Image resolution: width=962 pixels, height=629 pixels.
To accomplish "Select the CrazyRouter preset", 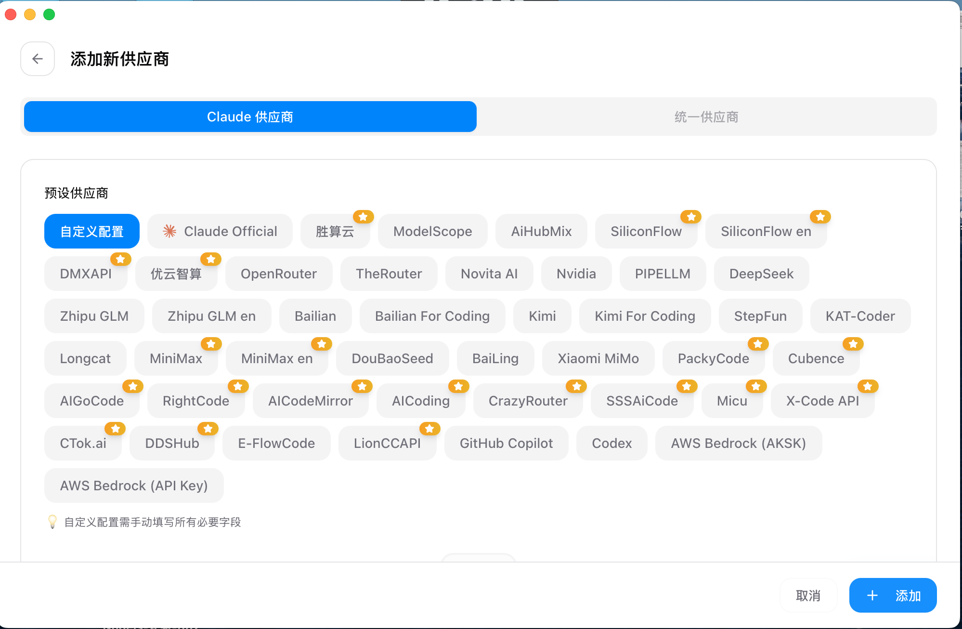I will pyautogui.click(x=528, y=401).
